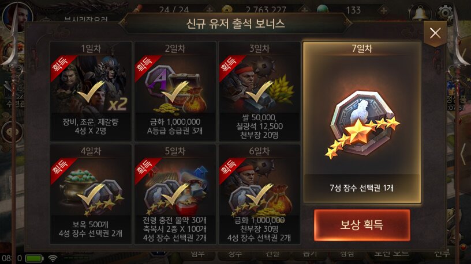Open the 5일차 potion and scroll card
The image size is (471, 264).
tap(175, 194)
